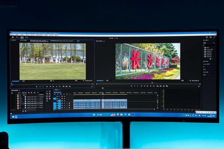Open the Lumetri Scopes tab
This screenshot has width=224, height=149.
pyautogui.click(x=23, y=41)
